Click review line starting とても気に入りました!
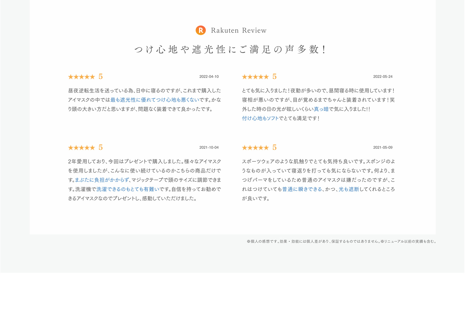 (318, 91)
